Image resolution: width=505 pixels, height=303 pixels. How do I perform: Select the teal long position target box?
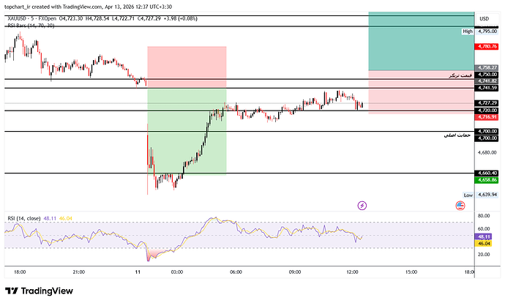tap(422, 41)
